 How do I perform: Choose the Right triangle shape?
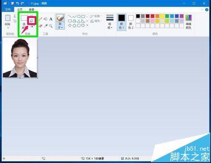83,21
